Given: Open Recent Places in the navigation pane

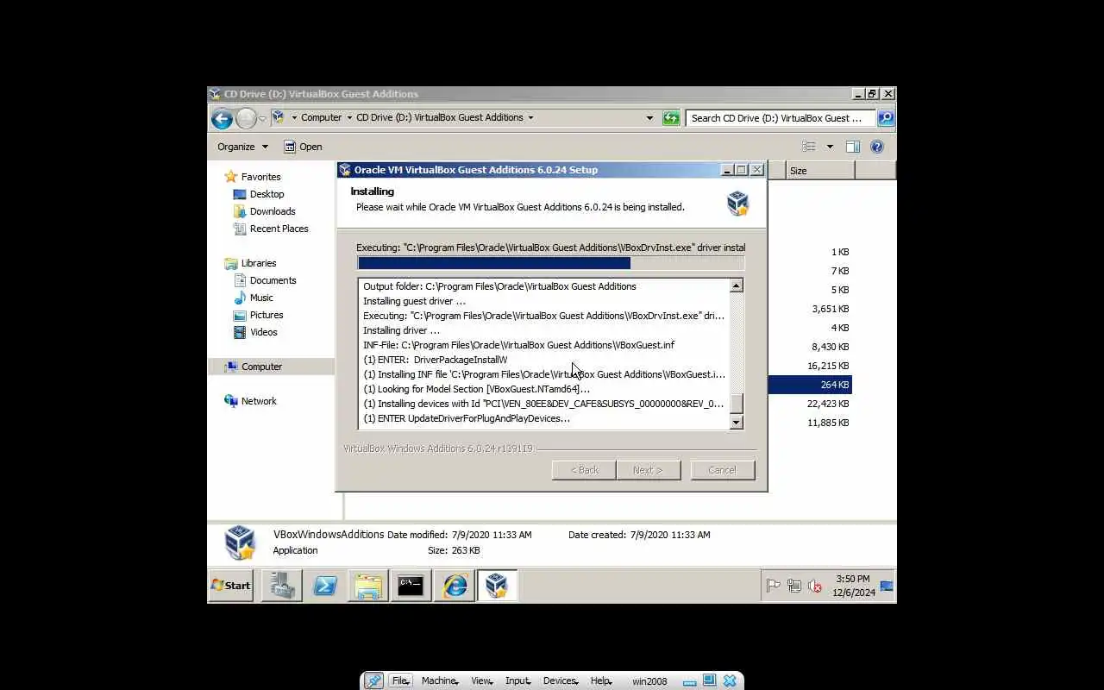Looking at the screenshot, I should click(x=279, y=229).
